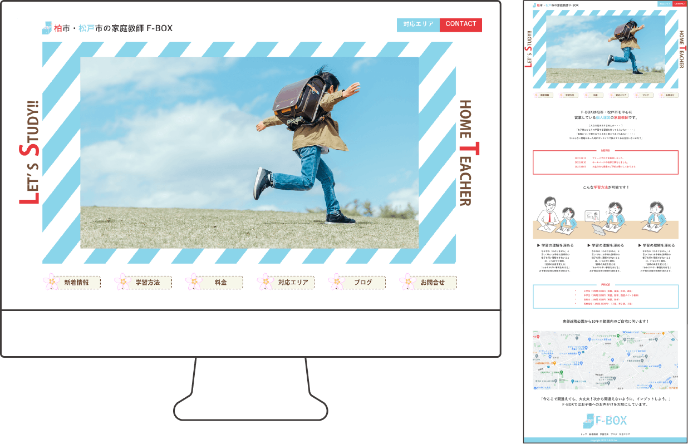Click the running child photo in full-page preview
The image size is (688, 444).
[x=606, y=49]
